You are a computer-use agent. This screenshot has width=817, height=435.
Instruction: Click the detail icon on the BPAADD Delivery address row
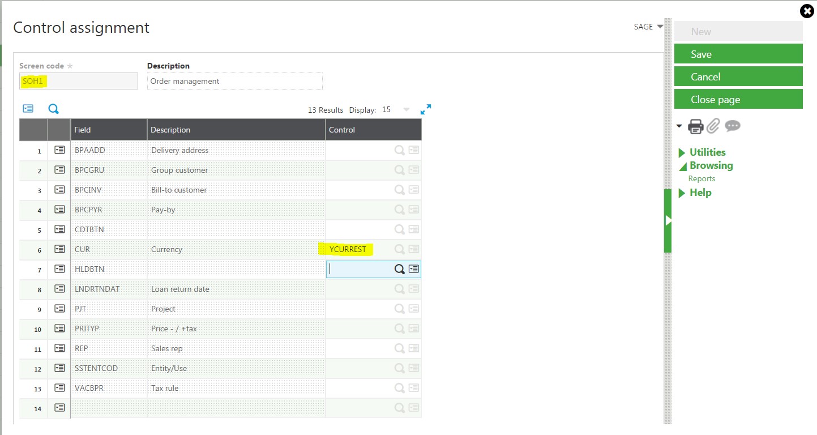point(59,150)
